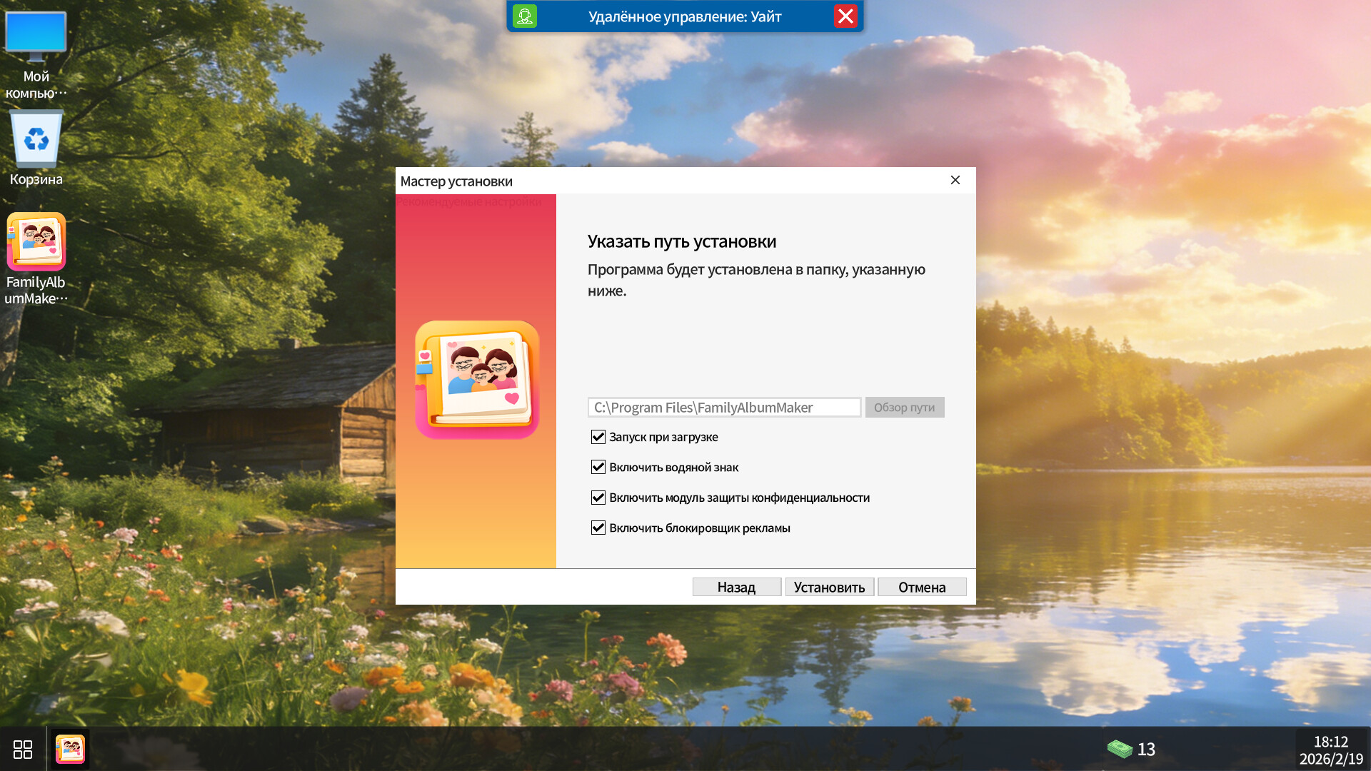Go back with the Назад button
Viewport: 1371px width, 771px height.
736,586
